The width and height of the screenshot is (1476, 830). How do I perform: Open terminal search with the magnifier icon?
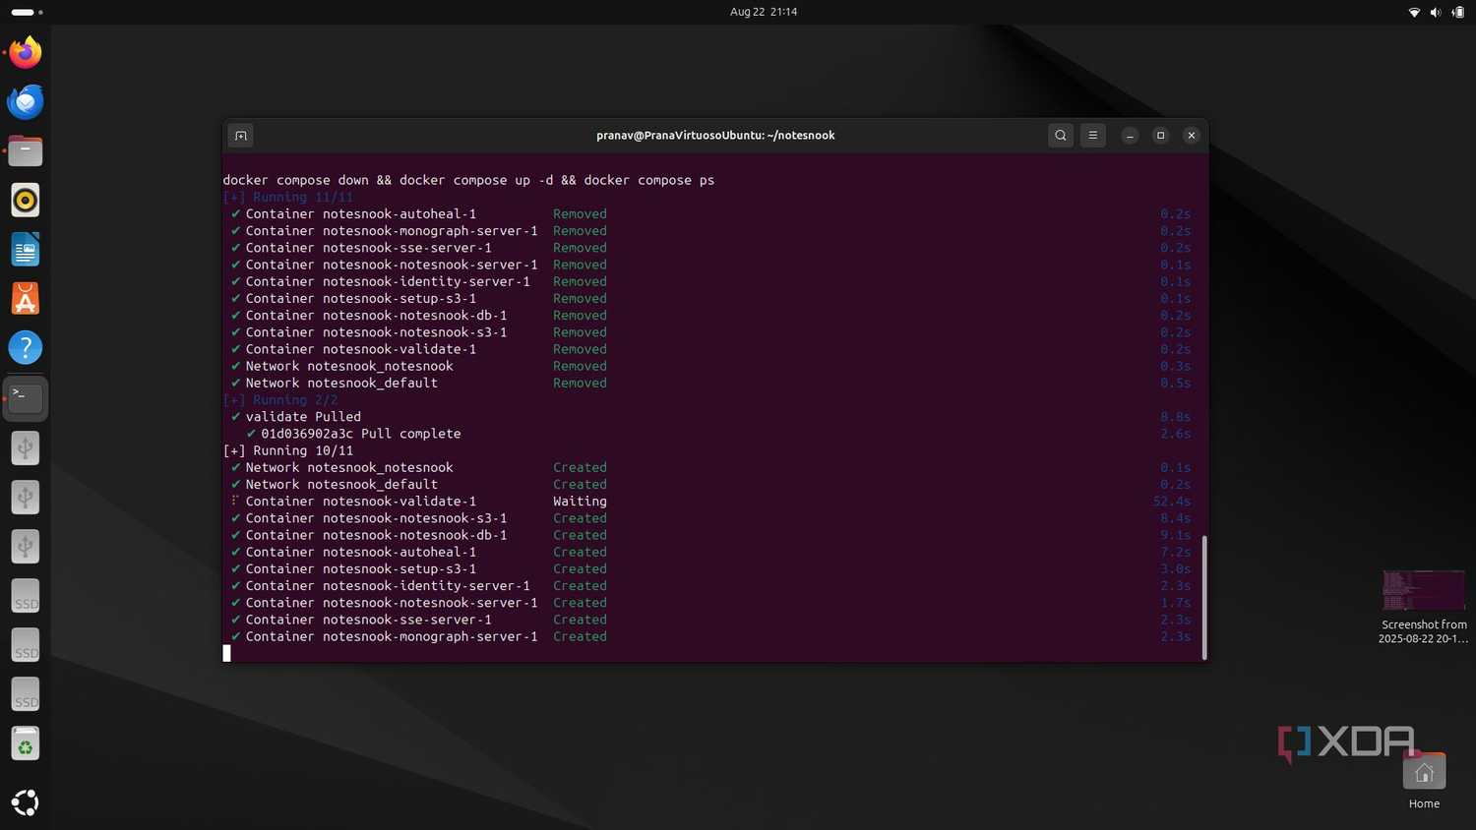(x=1060, y=136)
